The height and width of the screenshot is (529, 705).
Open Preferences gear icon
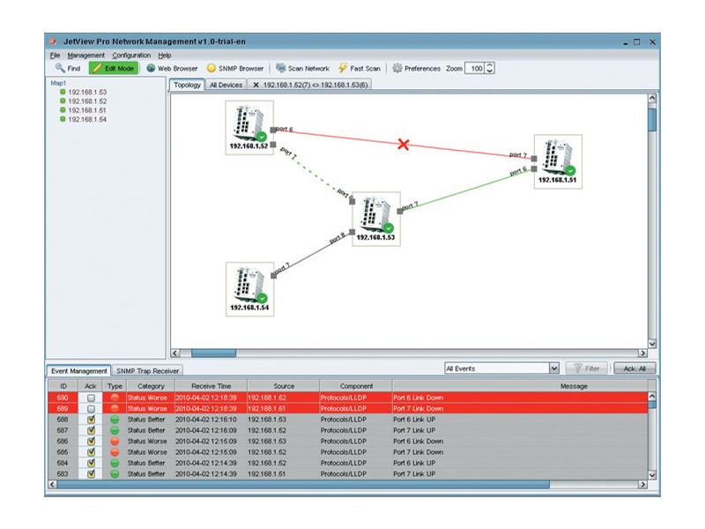tap(397, 69)
